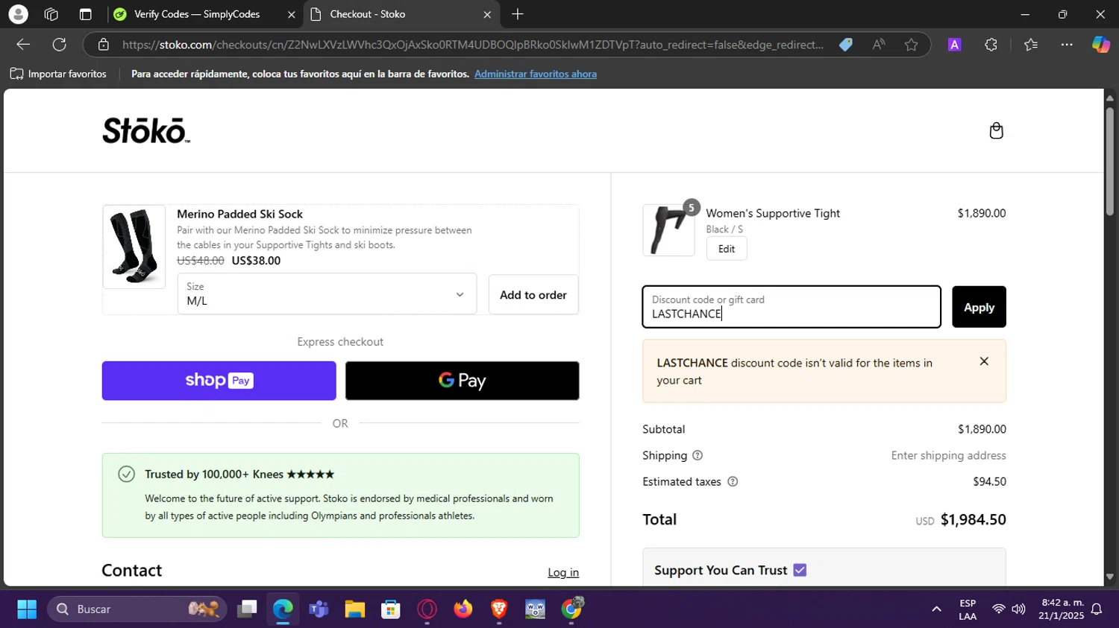
Task: Open the purple A extension icon
Action: [x=954, y=45]
